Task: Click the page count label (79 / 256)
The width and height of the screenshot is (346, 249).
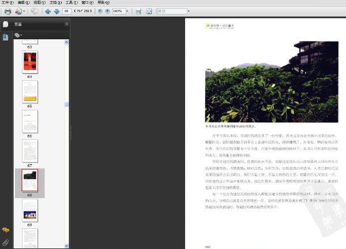Action: (x=82, y=11)
